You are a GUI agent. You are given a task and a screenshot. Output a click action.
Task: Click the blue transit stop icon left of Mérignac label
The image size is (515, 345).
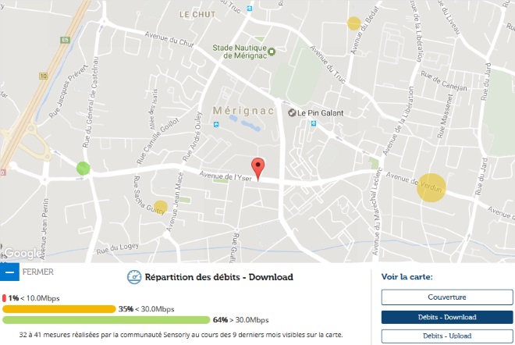point(216,124)
